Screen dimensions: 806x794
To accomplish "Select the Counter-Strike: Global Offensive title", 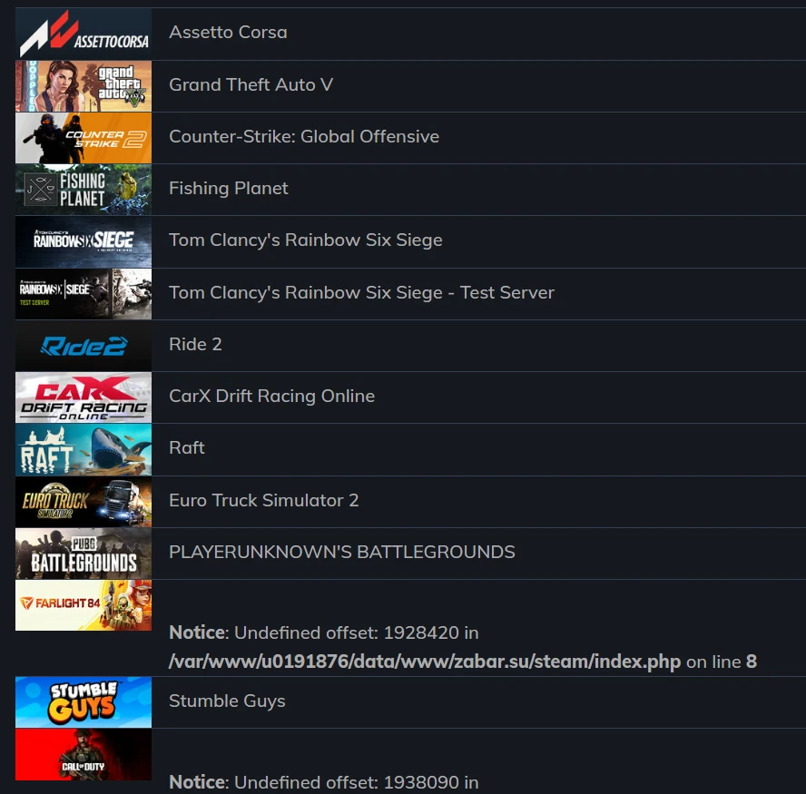I will coord(304,137).
